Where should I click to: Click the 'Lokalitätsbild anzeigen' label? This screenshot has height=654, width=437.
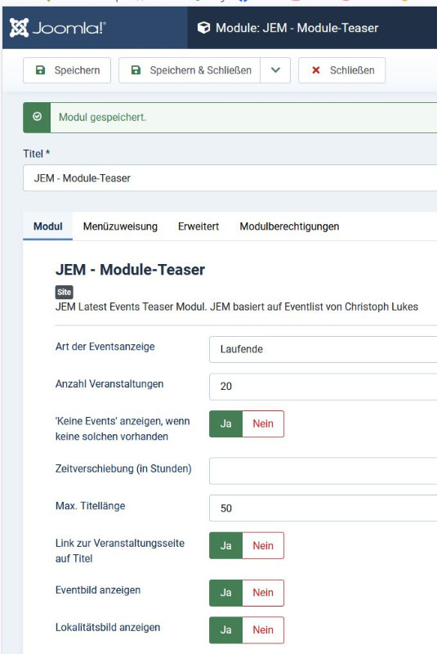108,627
